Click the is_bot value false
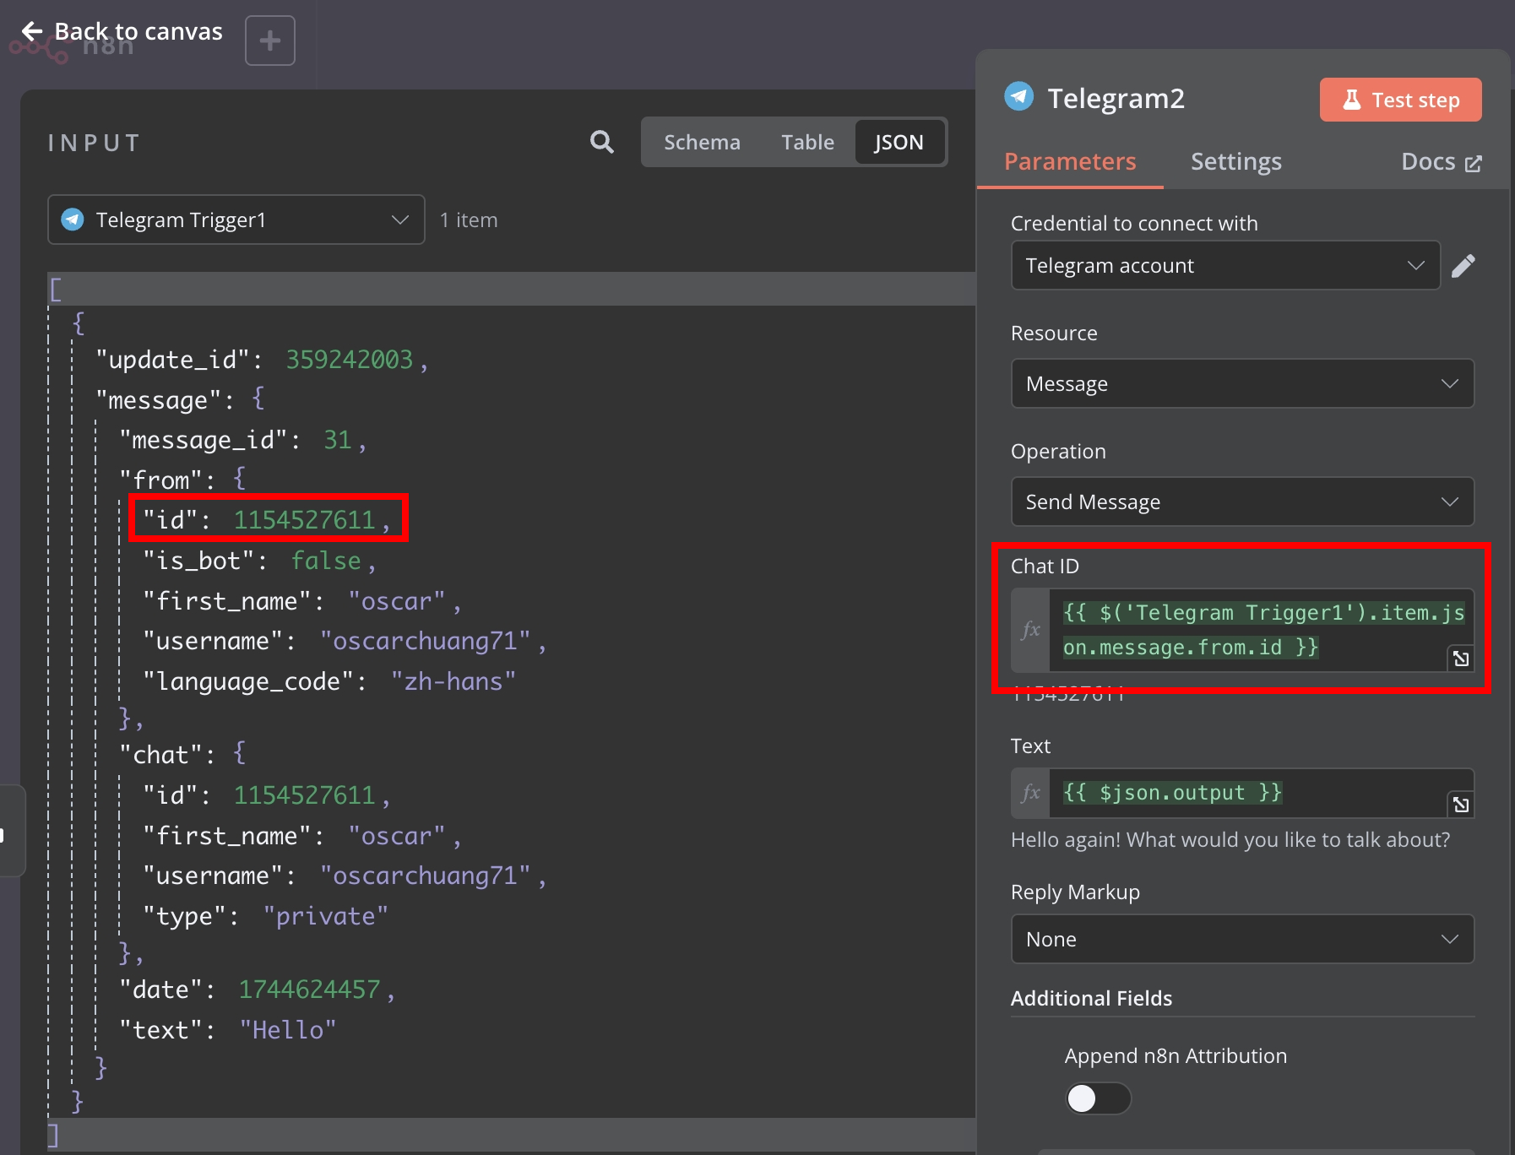1515x1155 pixels. pyautogui.click(x=326, y=561)
